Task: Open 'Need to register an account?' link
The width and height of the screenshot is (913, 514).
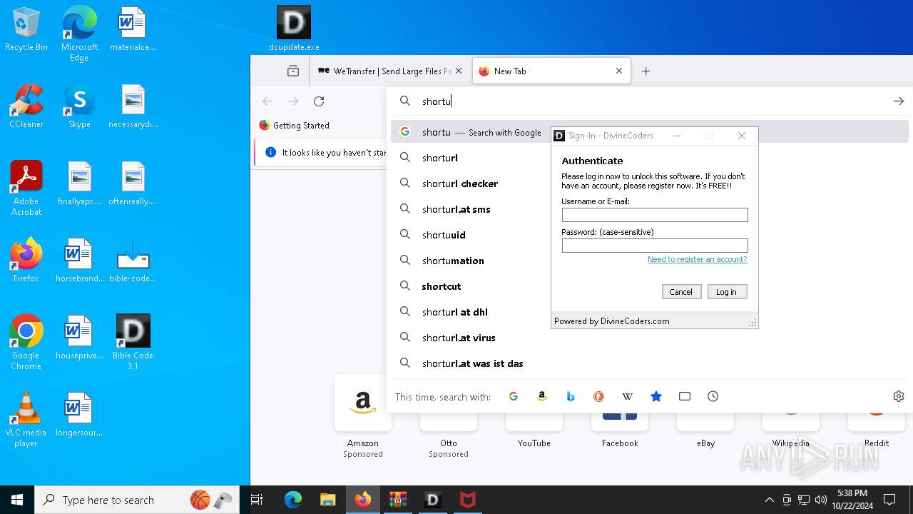Action: (697, 259)
